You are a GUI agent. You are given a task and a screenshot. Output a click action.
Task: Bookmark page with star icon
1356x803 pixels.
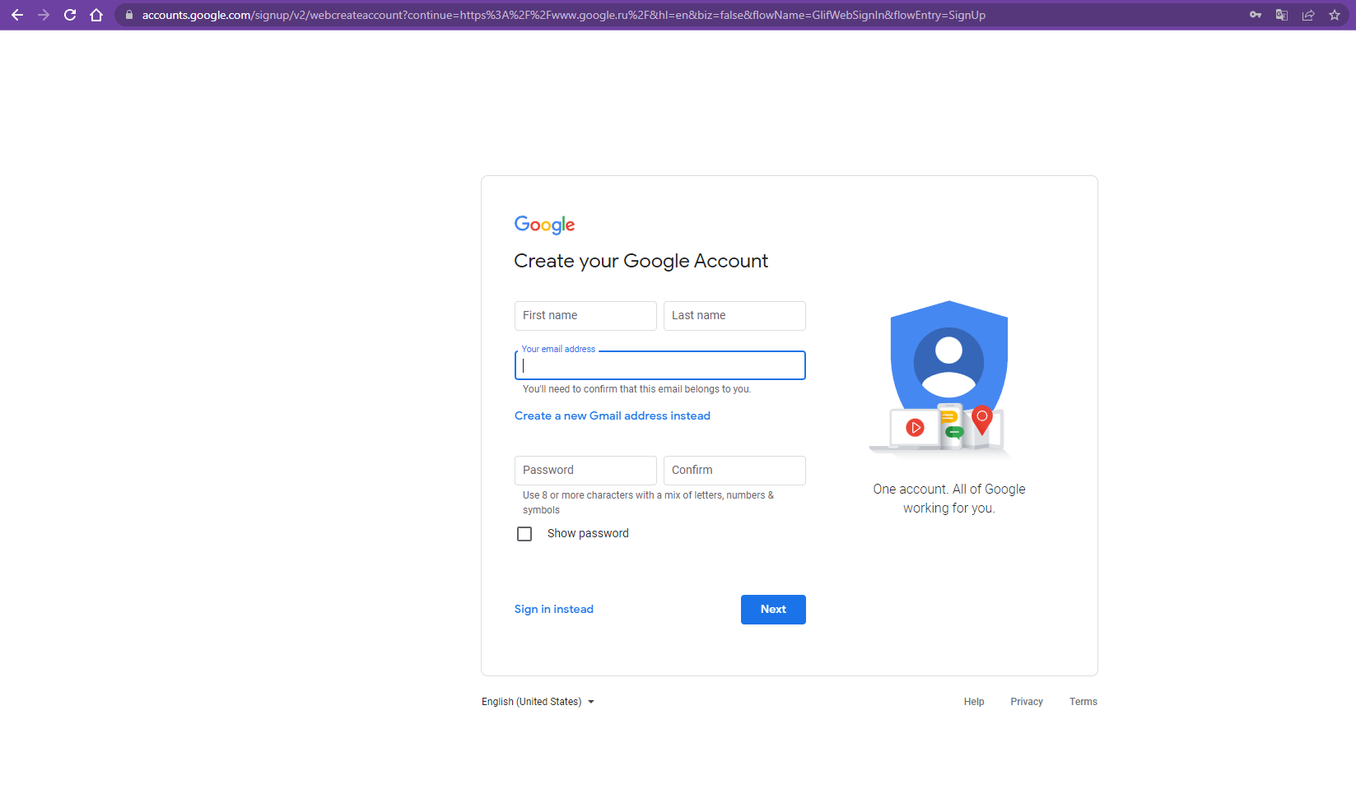(1334, 15)
